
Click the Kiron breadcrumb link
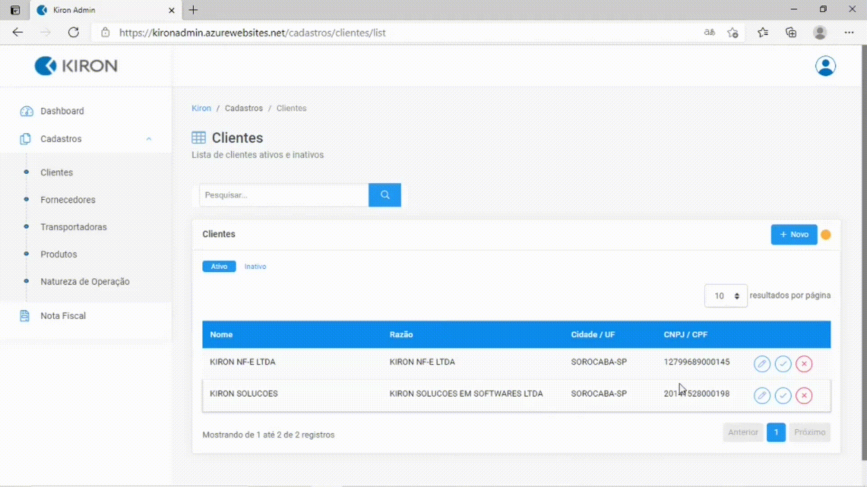pos(201,108)
